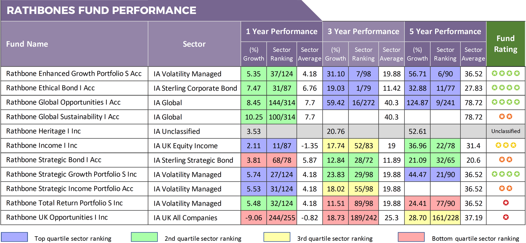Open the Rathbone Global Opportunities I Acc fund

tap(63, 102)
